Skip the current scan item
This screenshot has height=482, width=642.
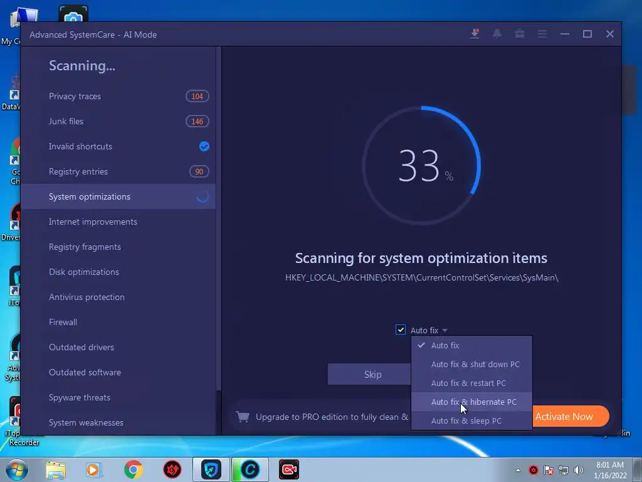click(x=369, y=374)
